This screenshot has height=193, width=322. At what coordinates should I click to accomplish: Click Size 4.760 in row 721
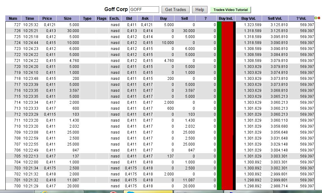74,60
